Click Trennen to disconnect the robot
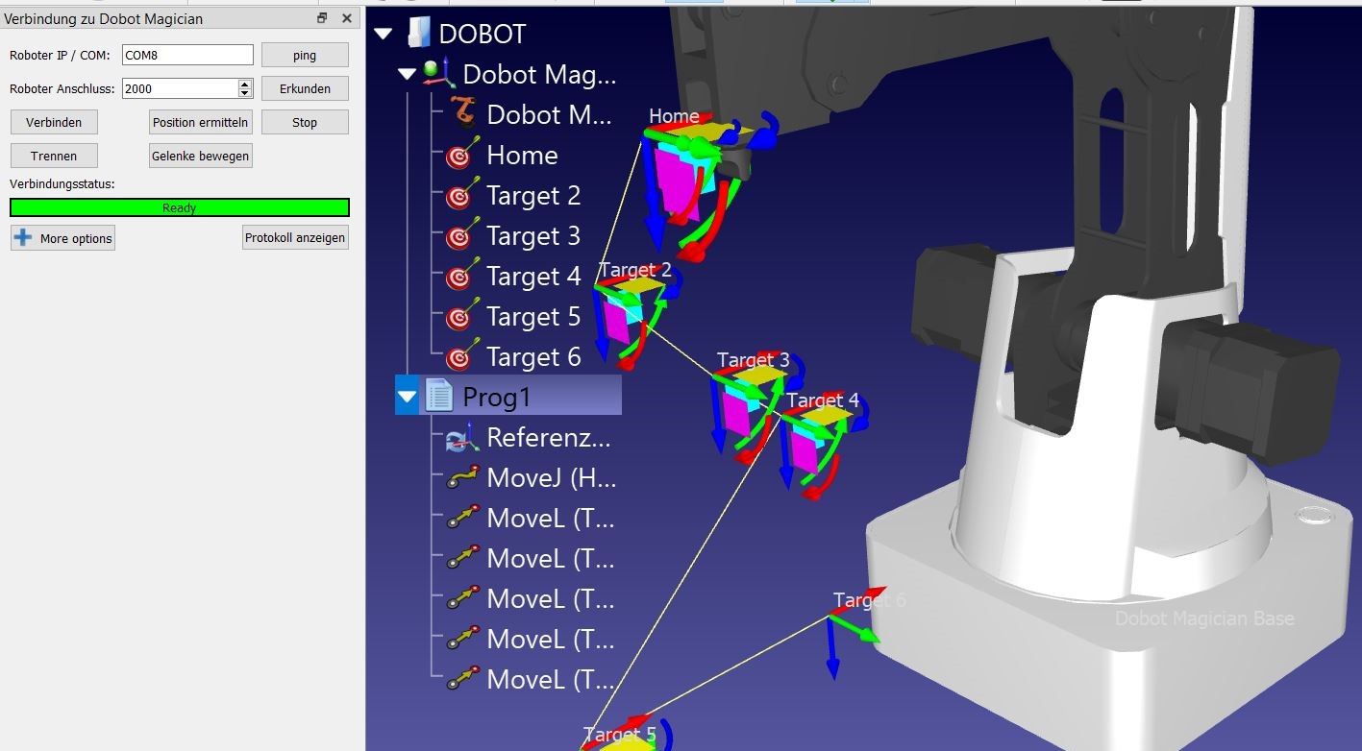This screenshot has height=751, width=1362. 54,156
